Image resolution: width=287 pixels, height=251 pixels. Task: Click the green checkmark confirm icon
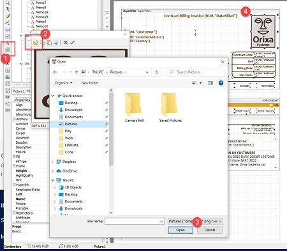point(72,43)
